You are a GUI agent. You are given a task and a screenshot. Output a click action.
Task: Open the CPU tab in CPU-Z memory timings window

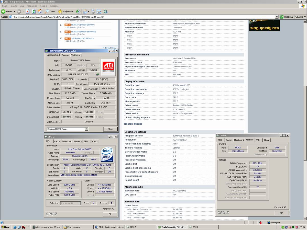[x=220, y=140]
